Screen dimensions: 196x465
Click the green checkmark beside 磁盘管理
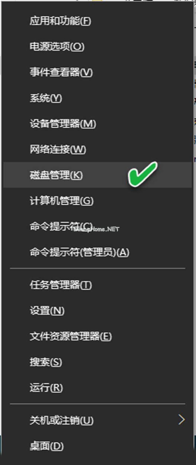click(143, 174)
